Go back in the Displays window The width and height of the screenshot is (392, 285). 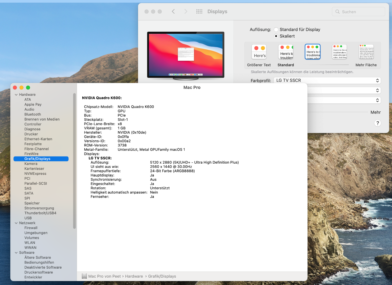coord(173,11)
